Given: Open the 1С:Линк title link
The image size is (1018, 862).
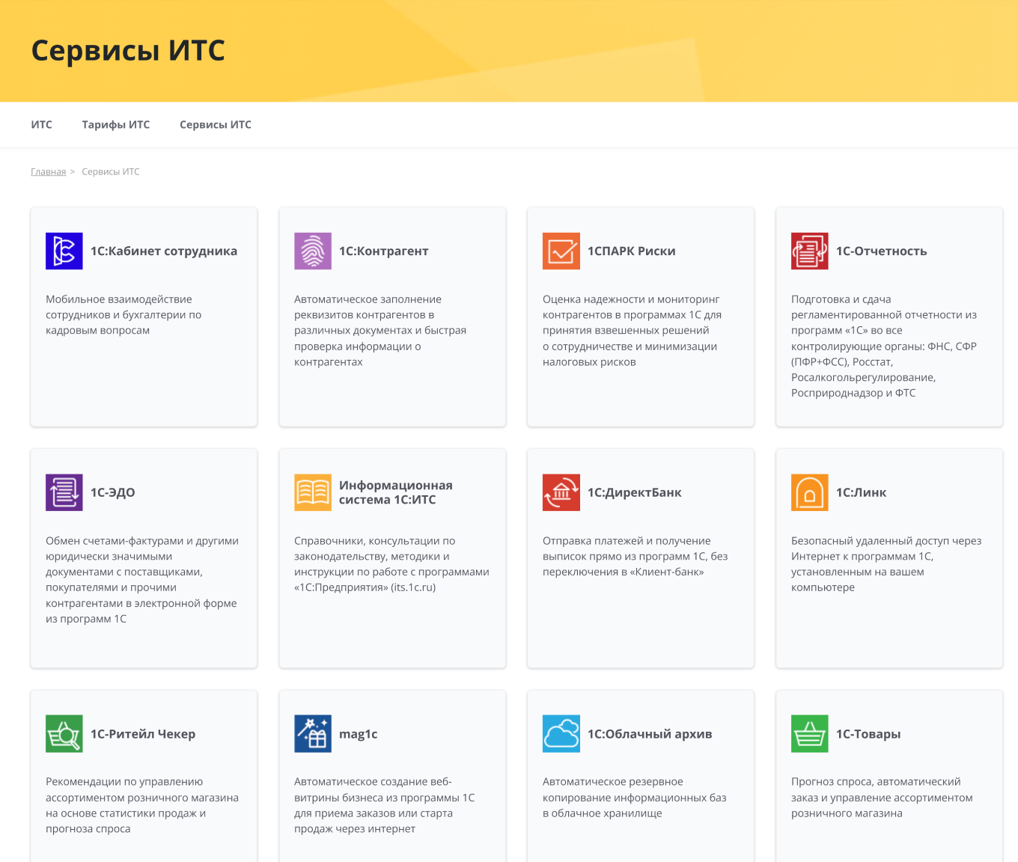Looking at the screenshot, I should pos(862,492).
